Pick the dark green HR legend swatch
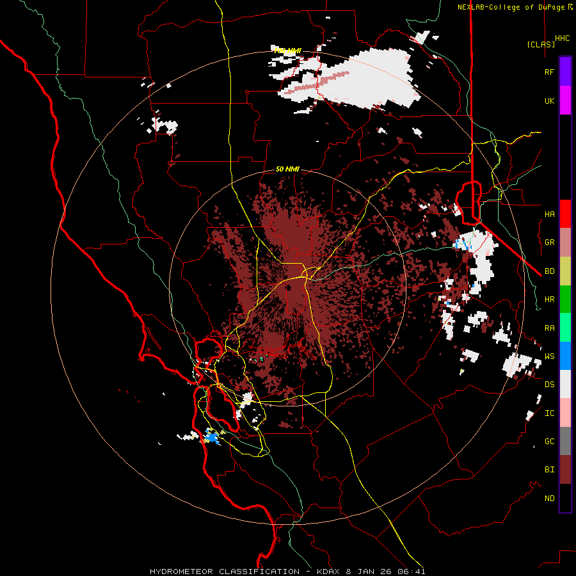Screen dimensions: 576x576 tap(565, 300)
